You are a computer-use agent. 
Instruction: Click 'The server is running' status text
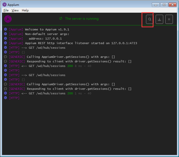click(82, 19)
